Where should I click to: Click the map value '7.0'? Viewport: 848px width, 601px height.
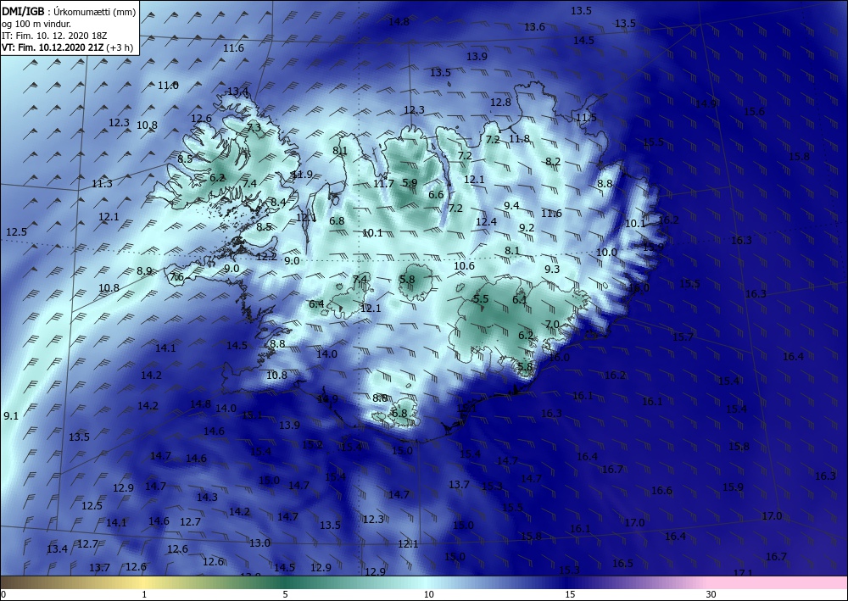(x=552, y=325)
